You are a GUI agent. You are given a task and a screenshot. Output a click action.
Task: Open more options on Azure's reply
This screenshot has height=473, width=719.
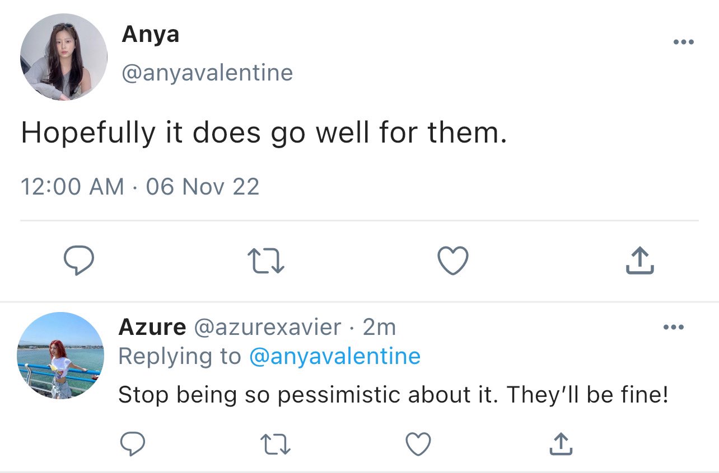(674, 328)
